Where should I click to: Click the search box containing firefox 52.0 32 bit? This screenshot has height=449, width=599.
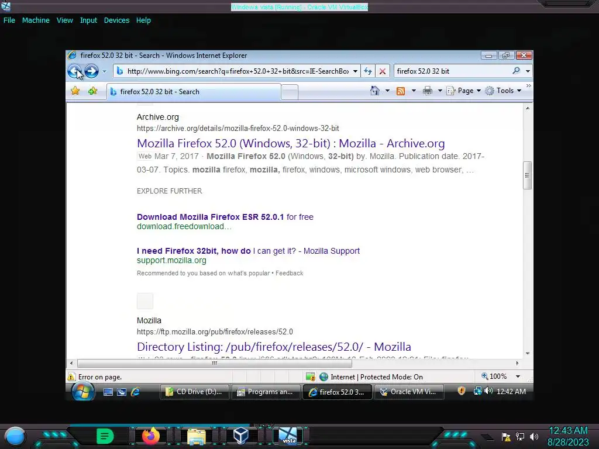pos(453,71)
